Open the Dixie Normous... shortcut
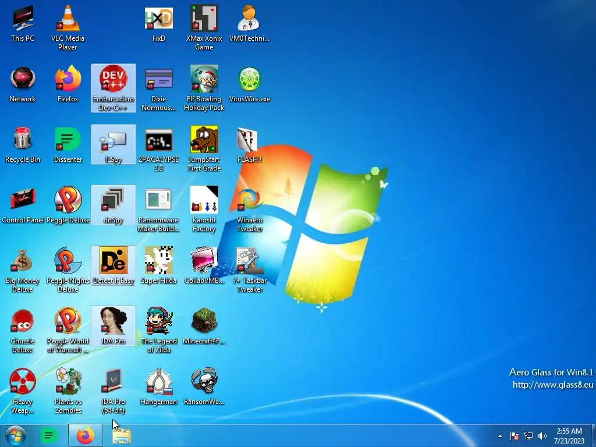Screen dimensions: 596x447 (x=158, y=88)
